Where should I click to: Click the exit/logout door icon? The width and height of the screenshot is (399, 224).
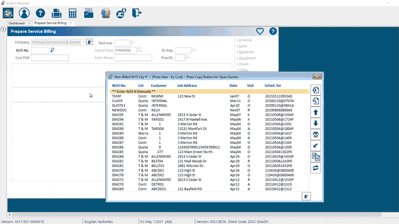pos(137,13)
